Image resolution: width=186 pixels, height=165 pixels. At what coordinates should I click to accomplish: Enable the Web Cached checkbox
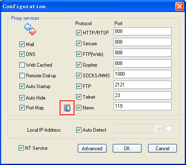coord(22,65)
